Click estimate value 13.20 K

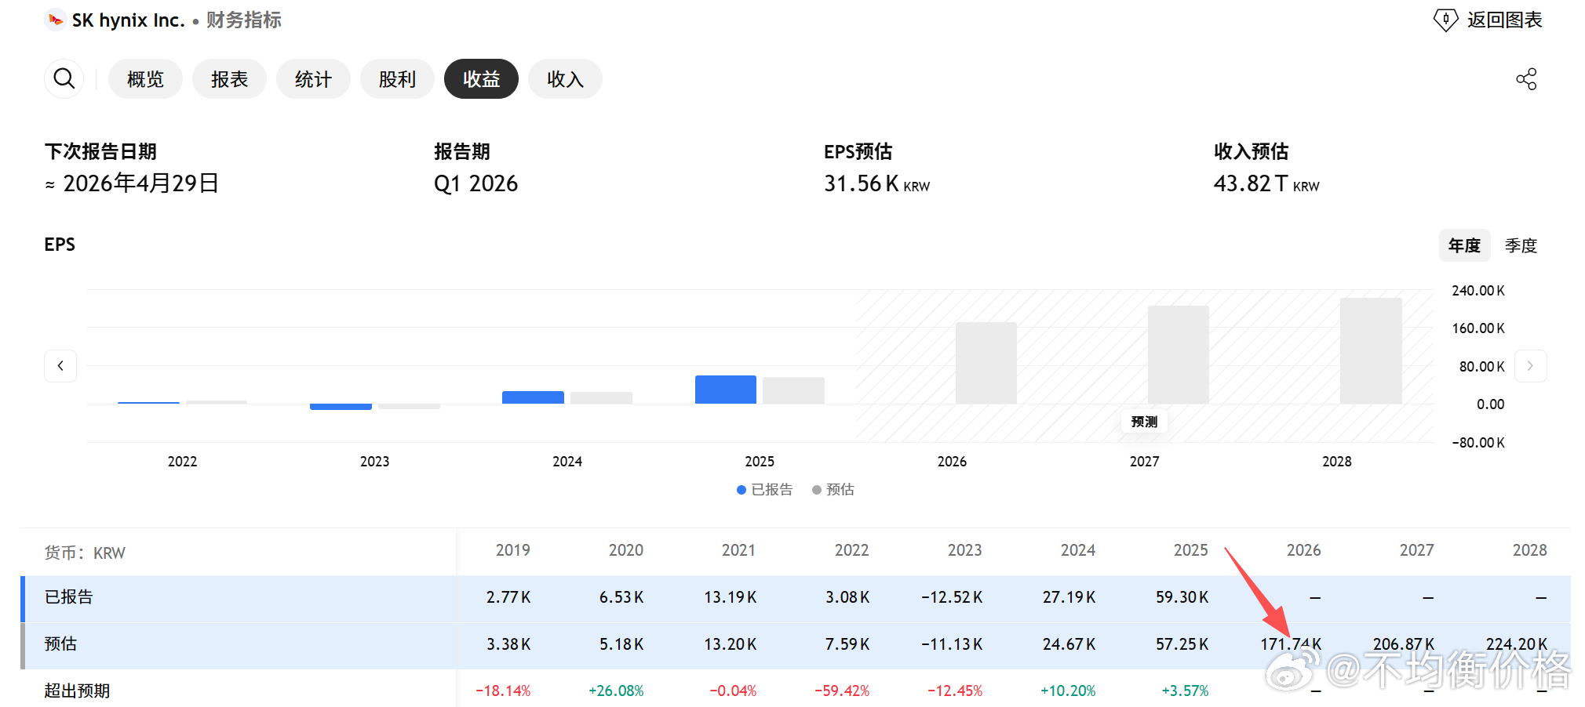click(x=731, y=644)
